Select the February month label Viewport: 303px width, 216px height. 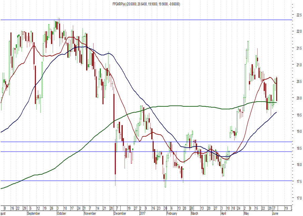[172, 214]
